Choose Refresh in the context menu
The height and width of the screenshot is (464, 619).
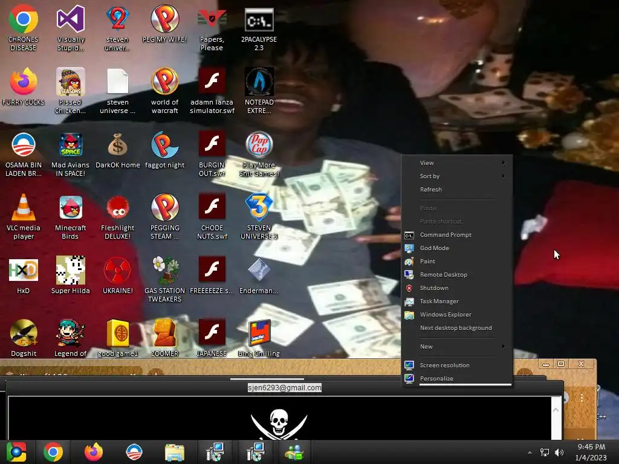pos(457,189)
